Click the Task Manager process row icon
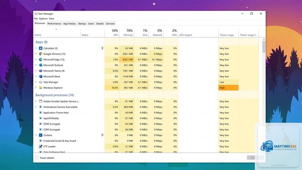This screenshot has height=170, width=302. coord(41,82)
